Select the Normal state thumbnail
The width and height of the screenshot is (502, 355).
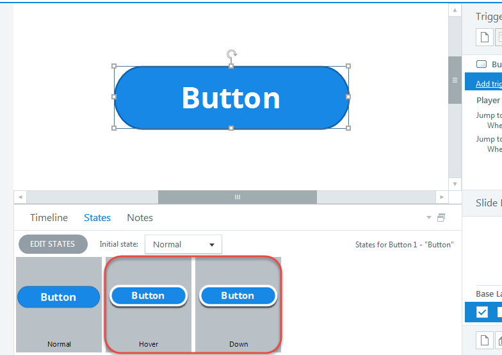tap(59, 304)
